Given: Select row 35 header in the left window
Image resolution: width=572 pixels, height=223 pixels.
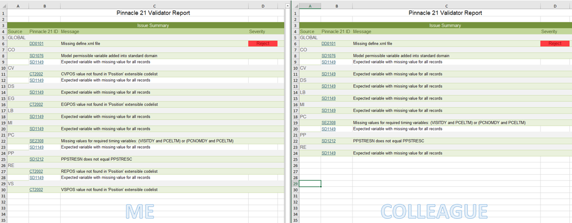Looking at the screenshot, I should 3,220.
